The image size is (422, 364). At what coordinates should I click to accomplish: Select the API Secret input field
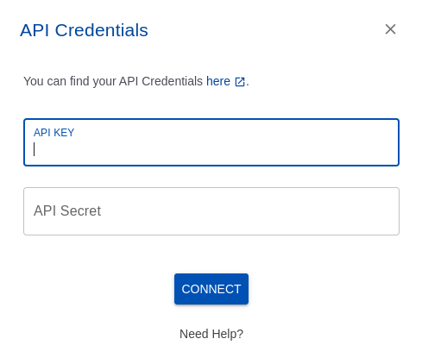pos(211,211)
